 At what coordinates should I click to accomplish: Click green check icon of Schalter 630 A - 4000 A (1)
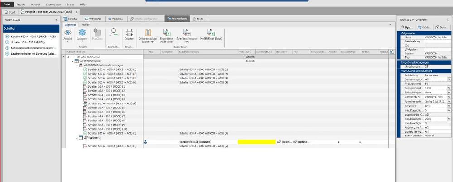pyautogui.click(x=85, y=70)
